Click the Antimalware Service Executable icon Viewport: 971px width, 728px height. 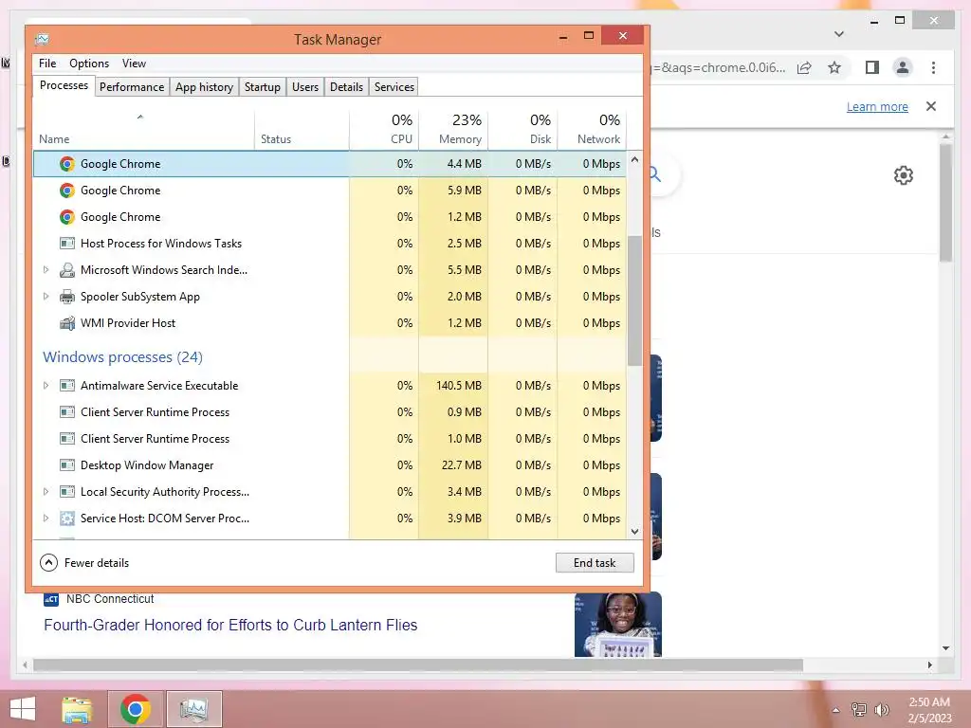tap(67, 386)
